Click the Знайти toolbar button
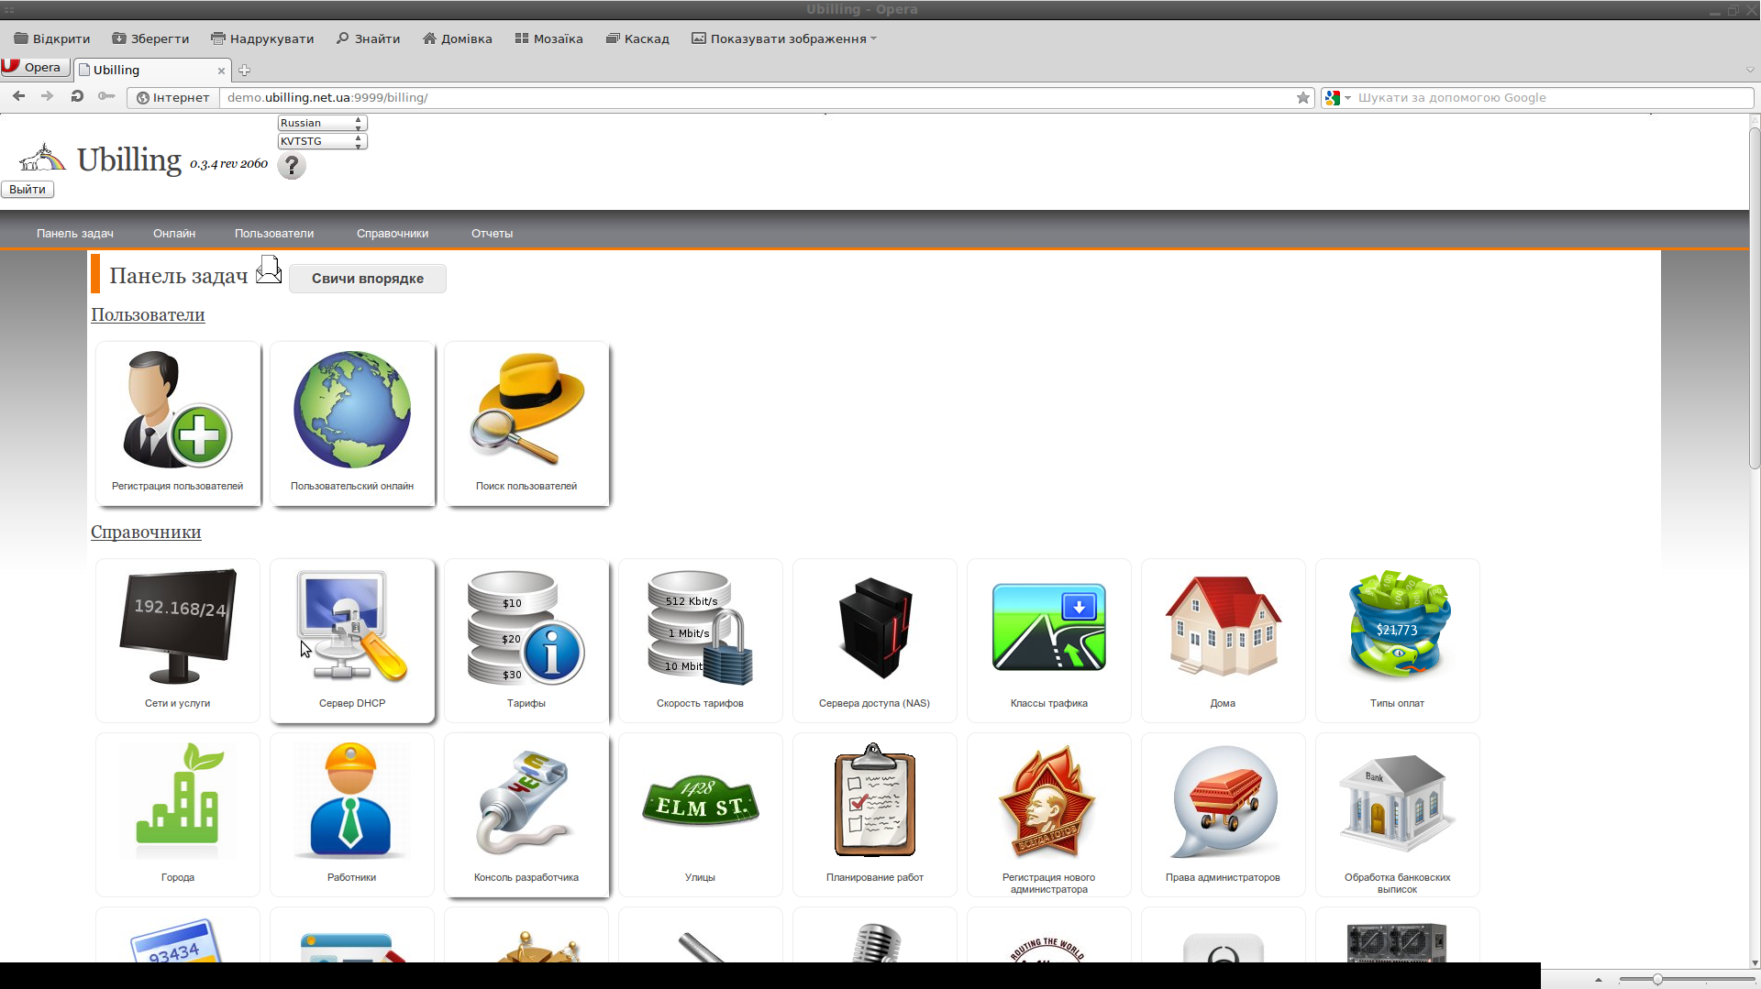Viewport: 1761px width, 989px height. coord(369,38)
